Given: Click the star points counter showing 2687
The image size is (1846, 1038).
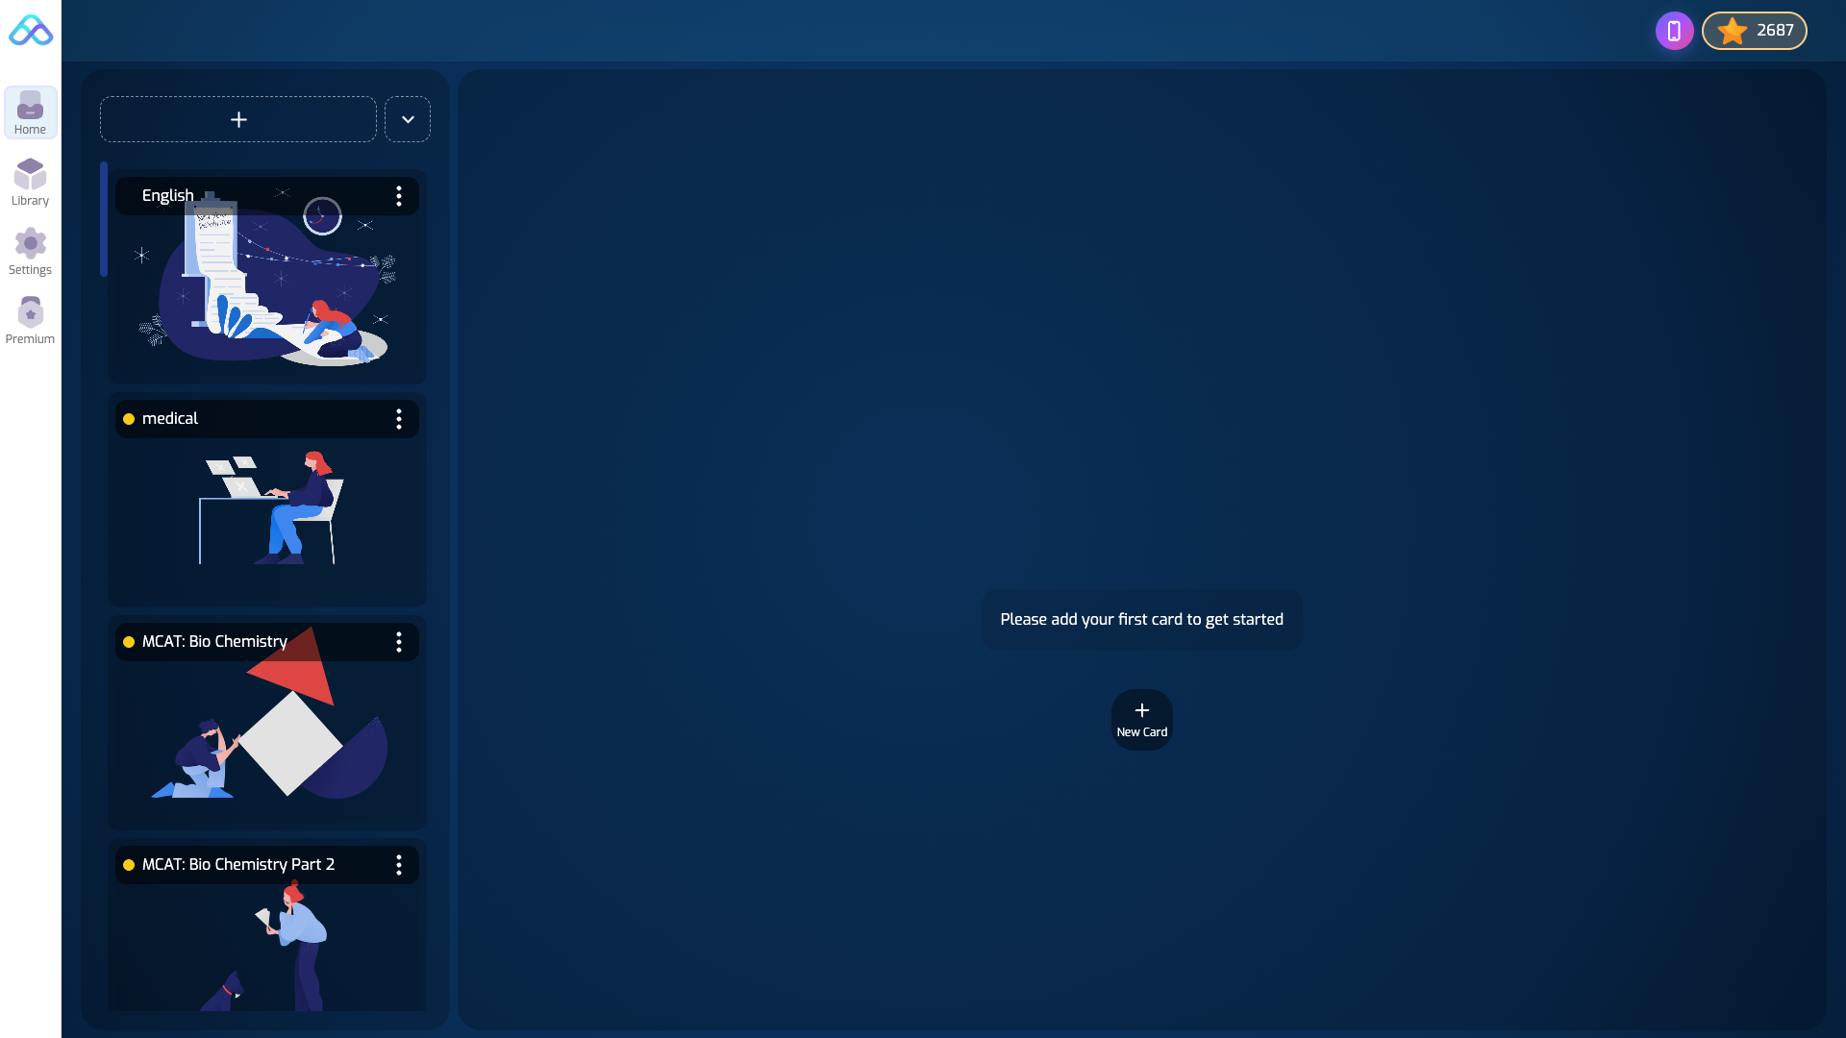Looking at the screenshot, I should [x=1754, y=30].
